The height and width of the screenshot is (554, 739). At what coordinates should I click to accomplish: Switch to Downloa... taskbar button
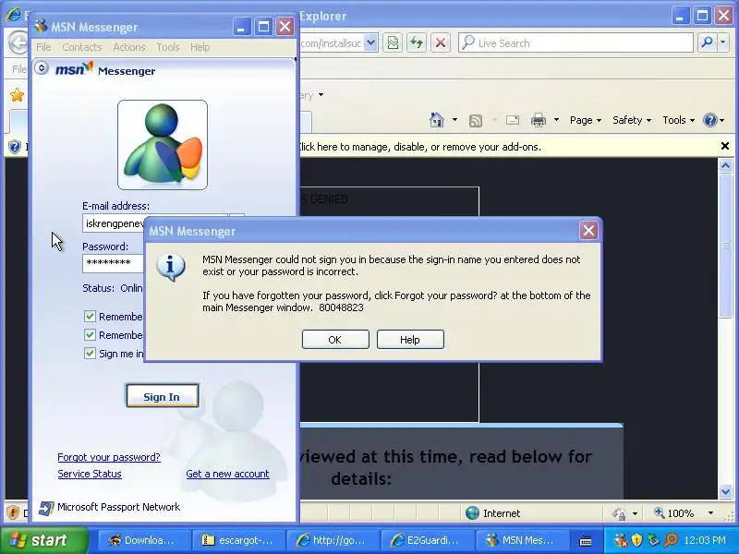click(x=144, y=540)
